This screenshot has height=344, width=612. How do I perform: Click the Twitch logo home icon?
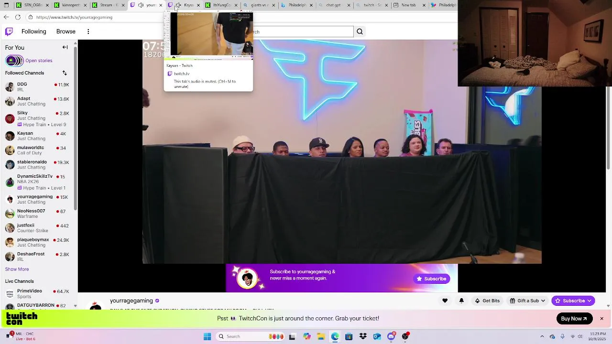click(x=9, y=32)
